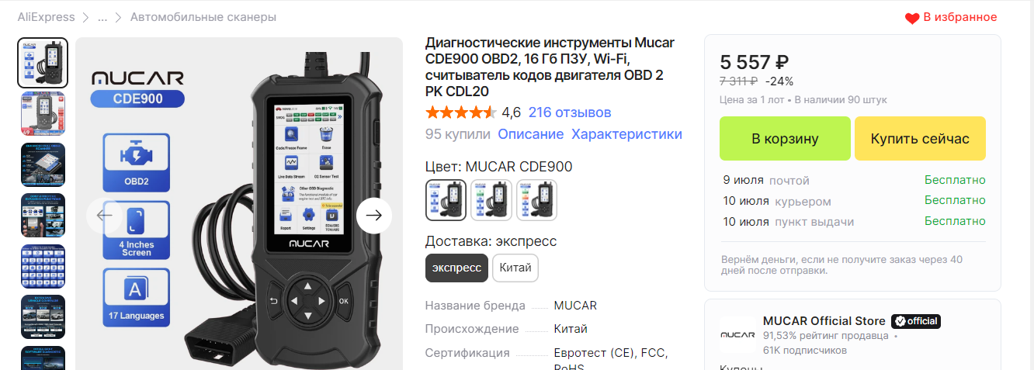Click the star rating icons
1034x370 pixels.
click(x=460, y=112)
